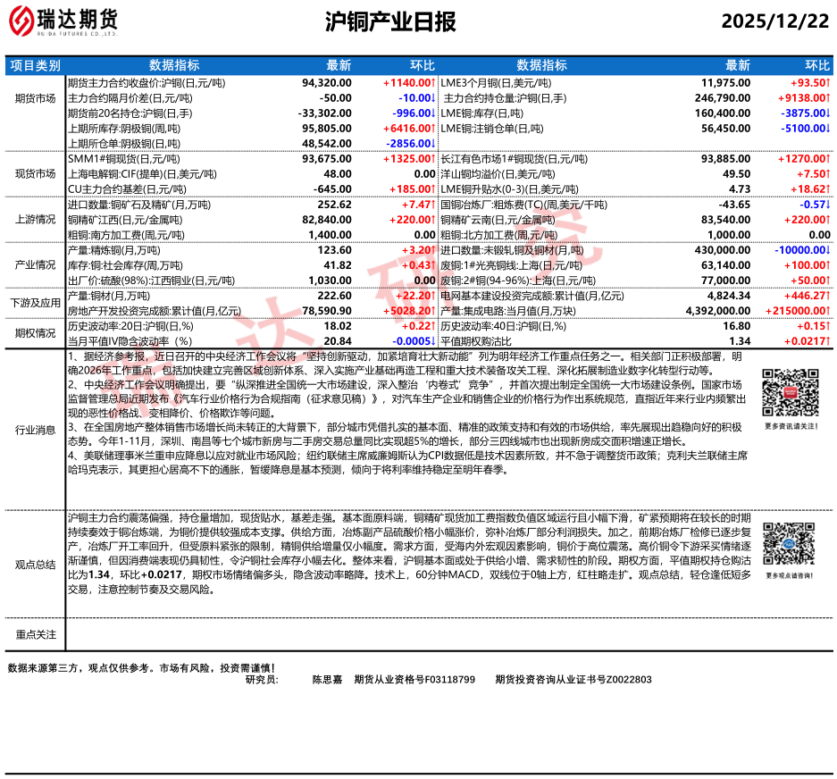Screen dimensions: 837x779
Task: Select the 下游及应用 category cell
Action: (x=36, y=303)
